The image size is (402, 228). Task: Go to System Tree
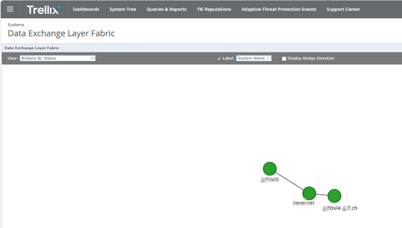point(123,9)
